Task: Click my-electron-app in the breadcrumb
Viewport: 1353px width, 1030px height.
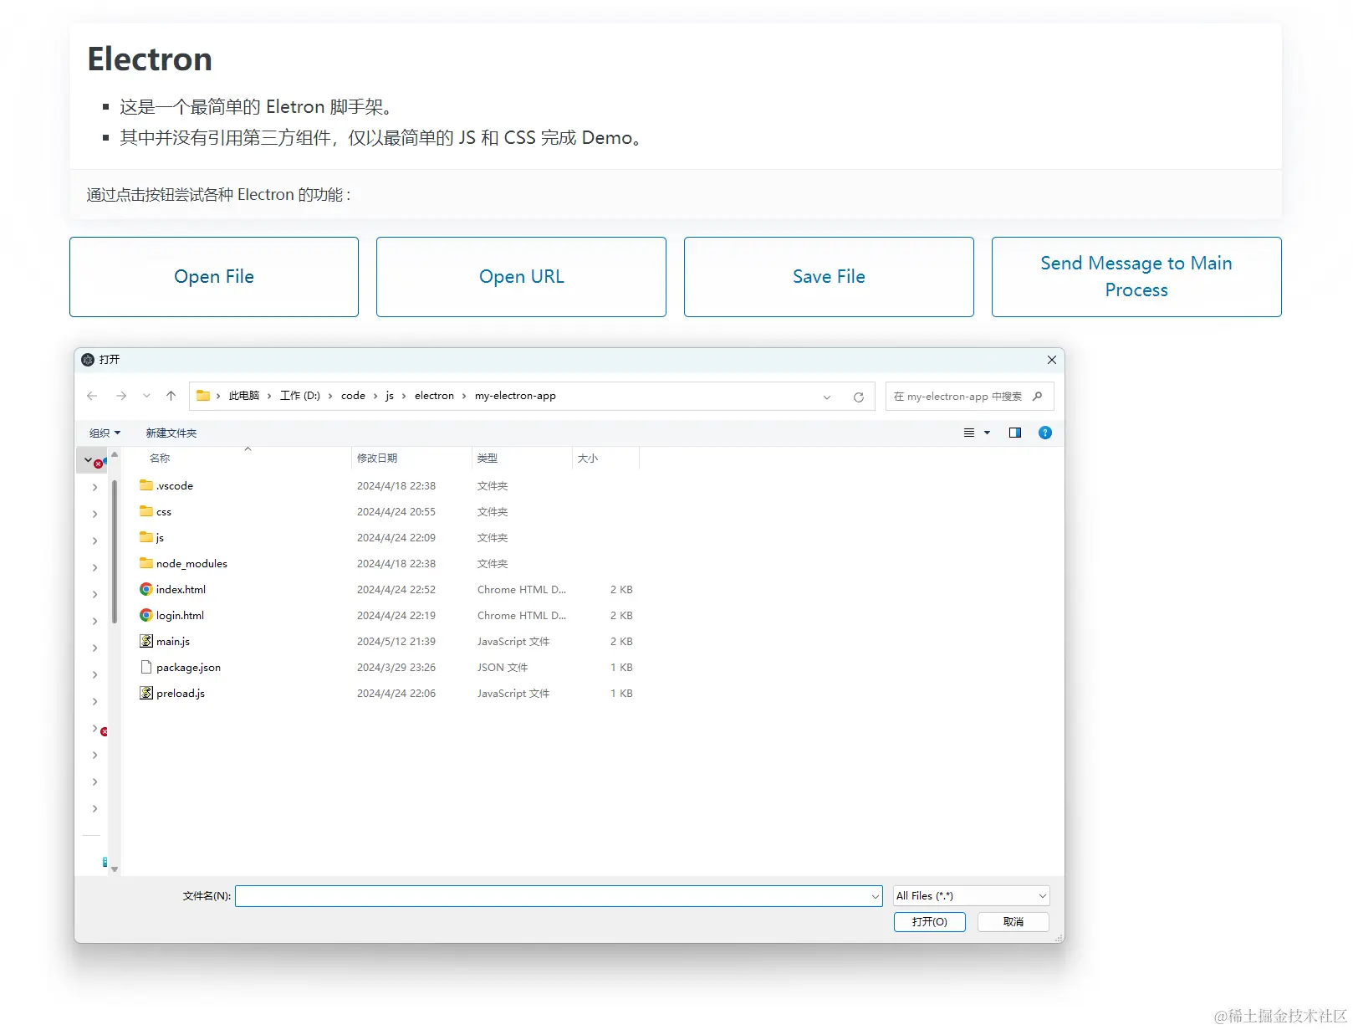Action: pos(515,396)
